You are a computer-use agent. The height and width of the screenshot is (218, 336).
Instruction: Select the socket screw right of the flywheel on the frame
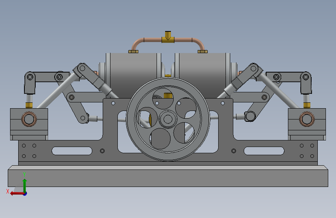(x=234, y=151)
